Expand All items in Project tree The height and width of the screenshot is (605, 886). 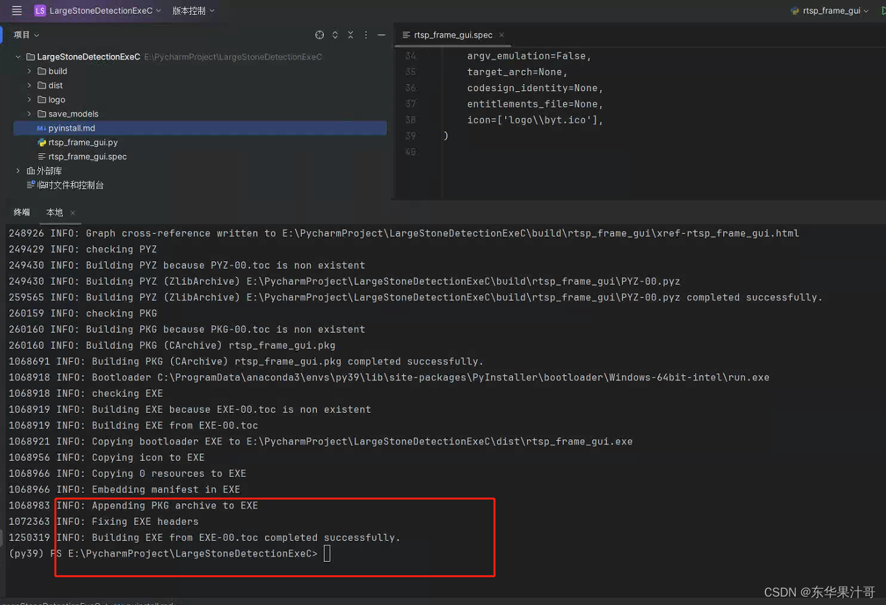[334, 34]
